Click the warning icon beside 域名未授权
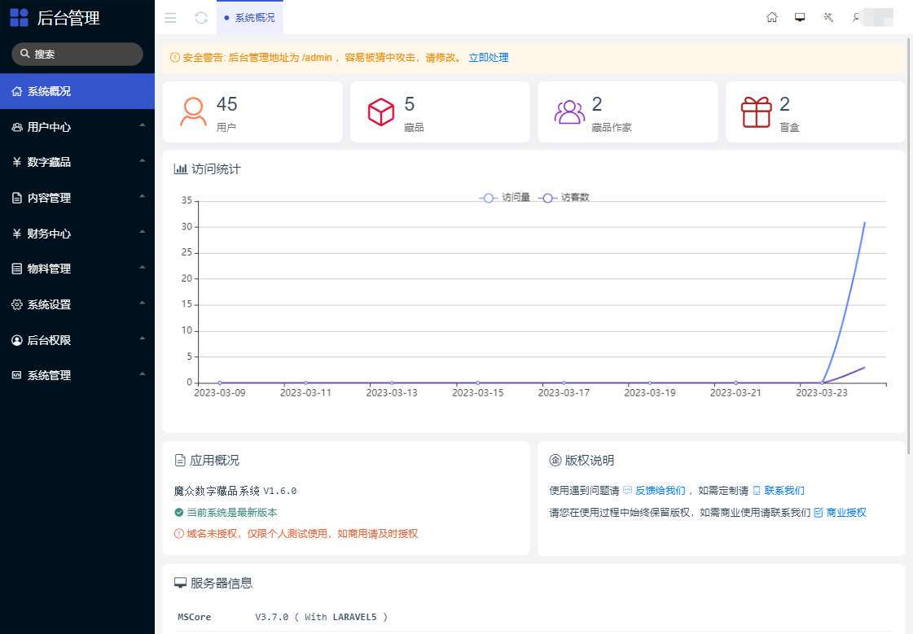913x634 pixels. [x=179, y=533]
